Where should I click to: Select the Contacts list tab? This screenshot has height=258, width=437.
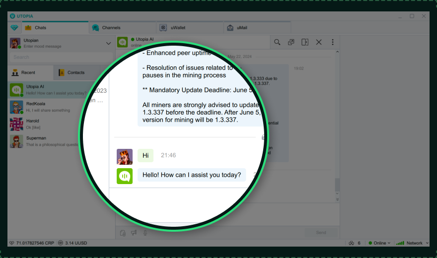[76, 72]
